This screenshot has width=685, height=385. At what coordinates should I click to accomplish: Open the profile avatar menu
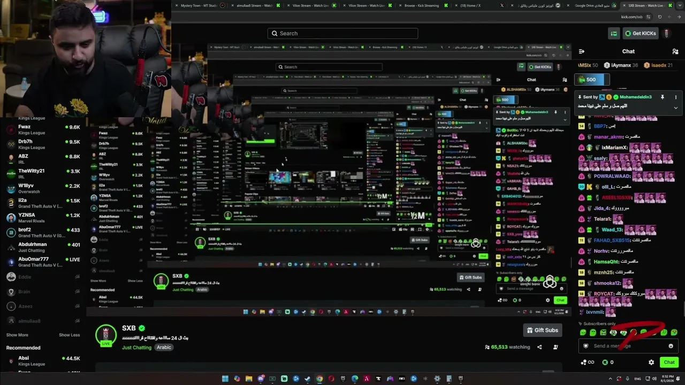pyautogui.click(x=666, y=33)
